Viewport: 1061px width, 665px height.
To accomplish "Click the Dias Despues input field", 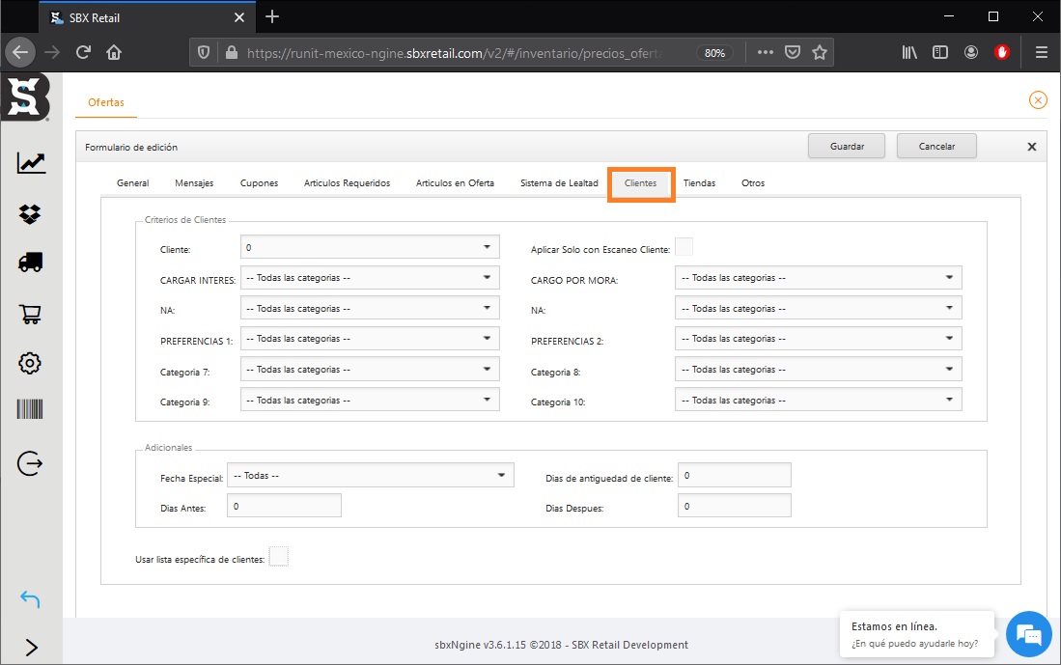I will pyautogui.click(x=734, y=506).
